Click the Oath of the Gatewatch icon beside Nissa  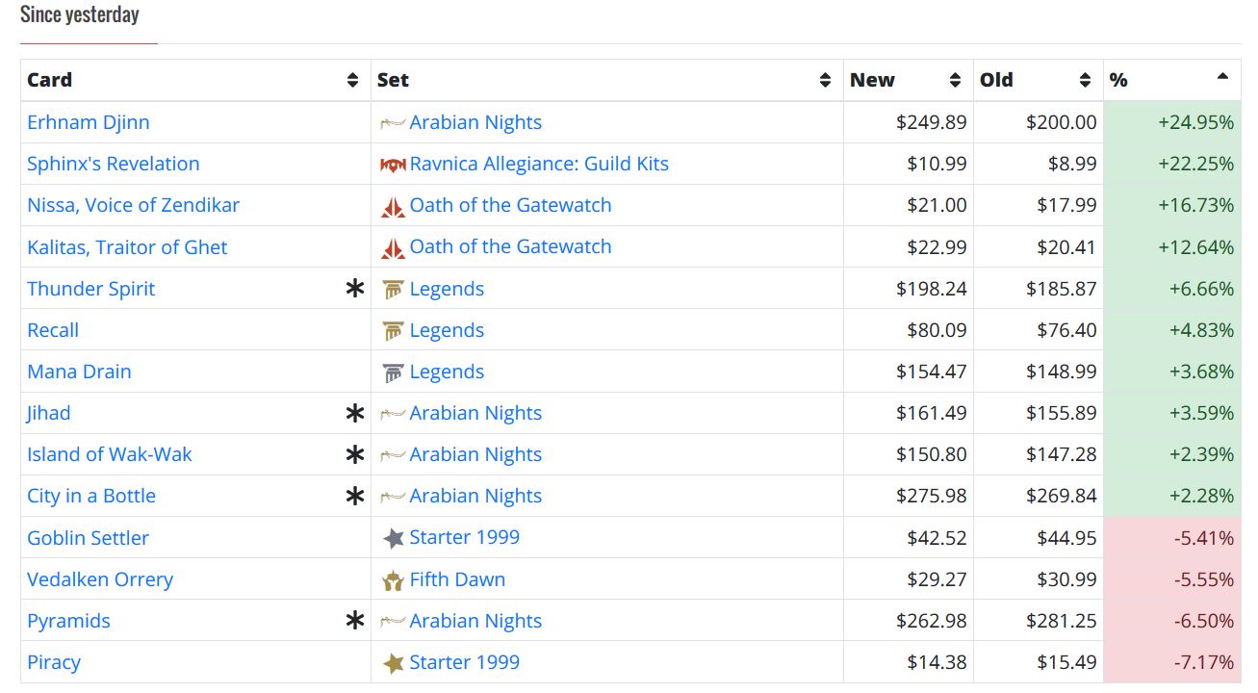click(x=393, y=206)
